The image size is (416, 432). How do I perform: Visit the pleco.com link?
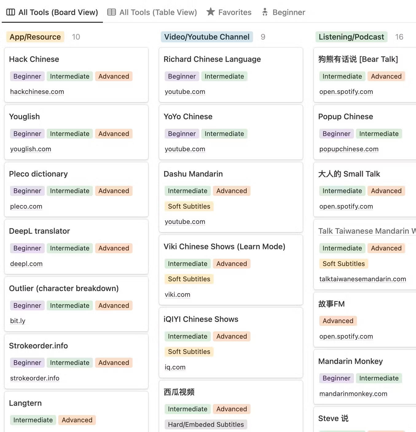[x=26, y=206]
